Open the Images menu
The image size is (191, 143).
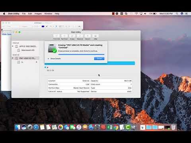[38, 14]
